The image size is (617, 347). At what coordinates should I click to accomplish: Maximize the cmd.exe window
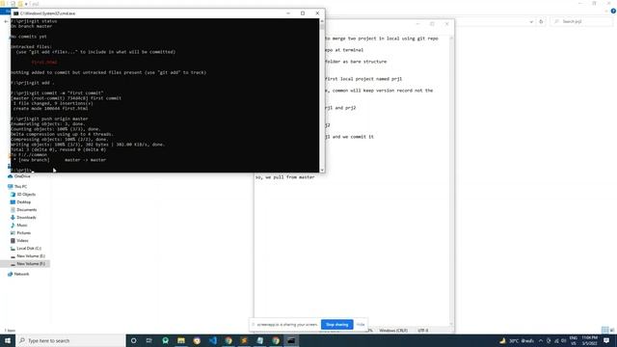[303, 13]
